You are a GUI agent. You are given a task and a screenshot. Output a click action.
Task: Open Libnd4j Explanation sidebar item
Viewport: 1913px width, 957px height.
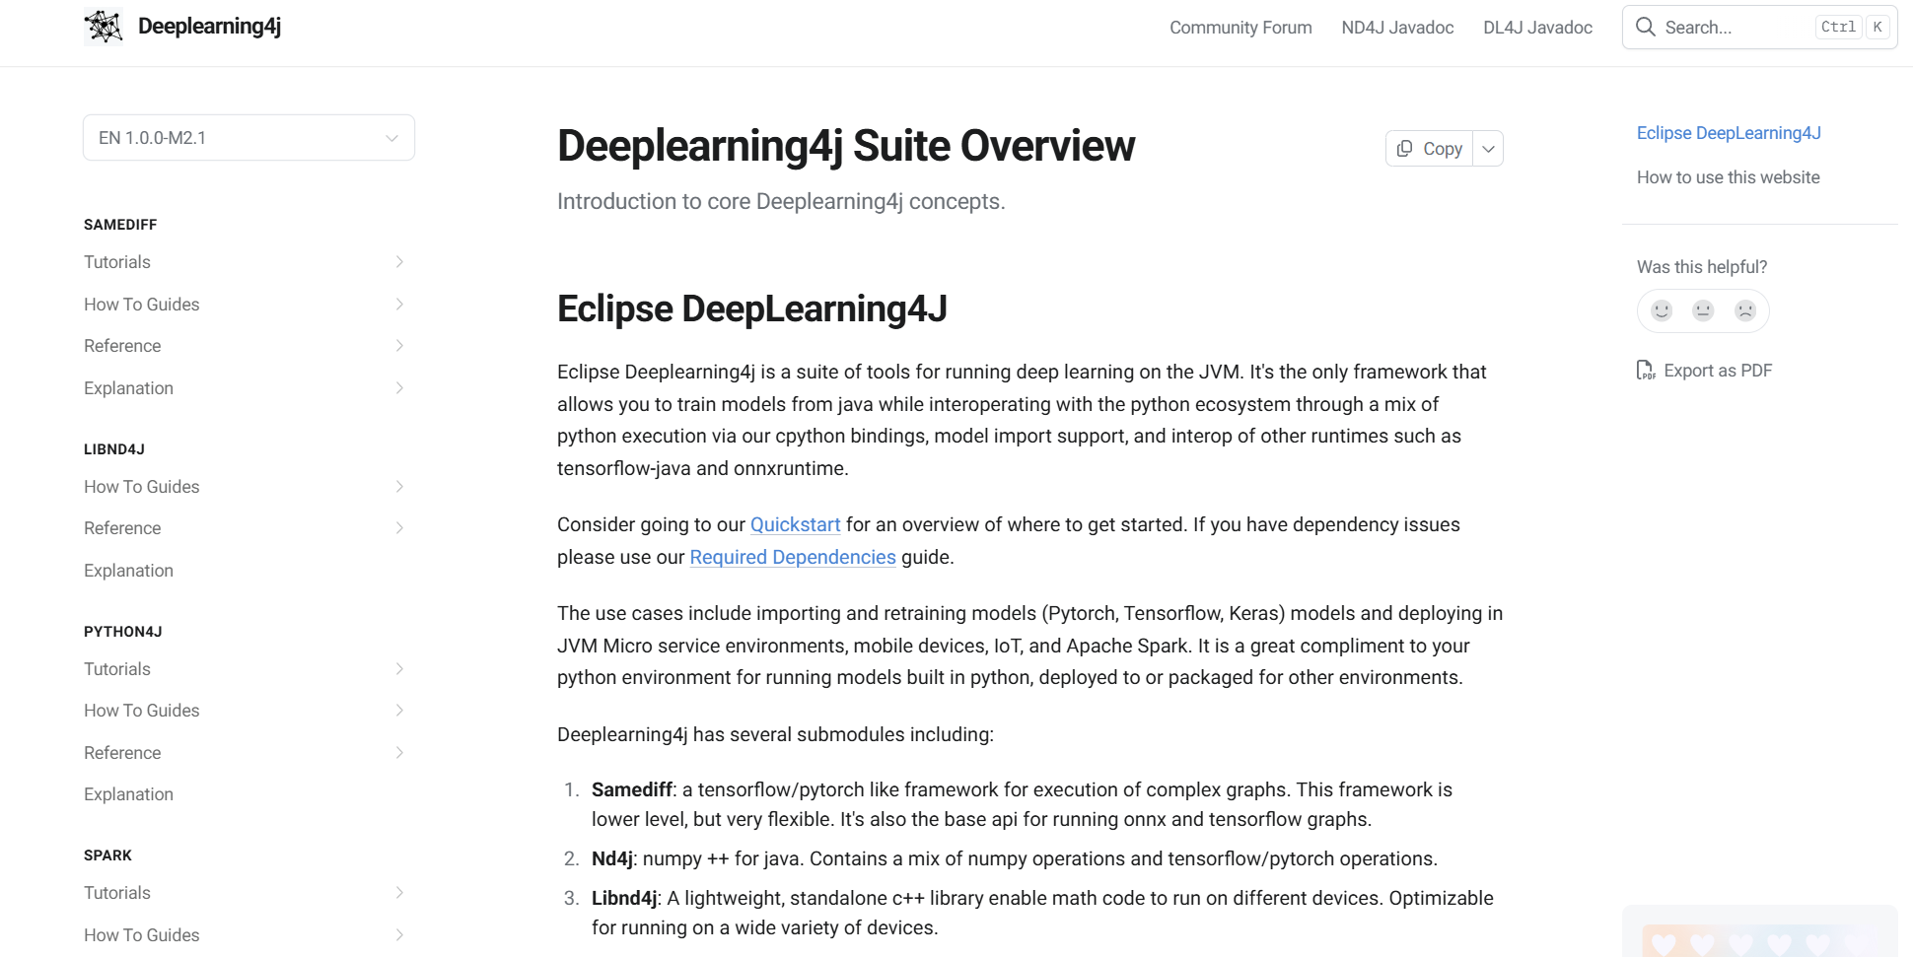click(x=128, y=571)
